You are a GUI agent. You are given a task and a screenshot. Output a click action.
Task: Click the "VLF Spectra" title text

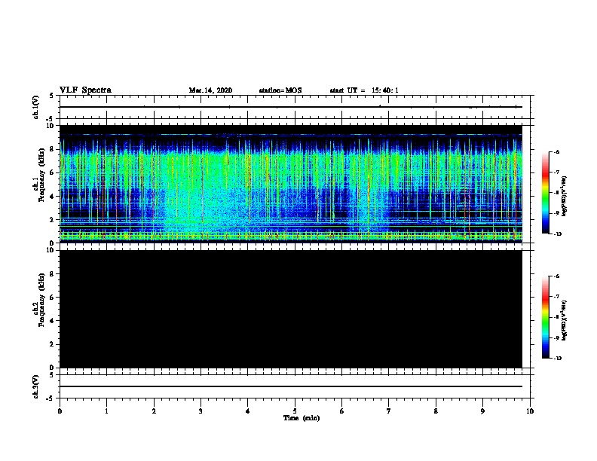coord(85,90)
